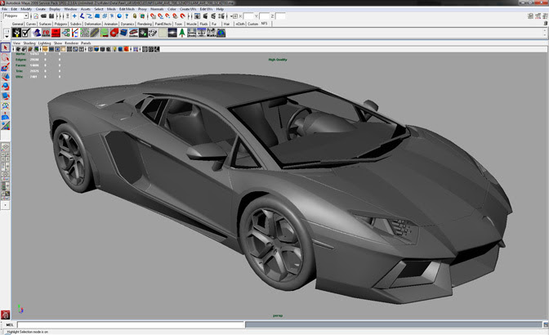Open the Lighting menu in viewport panel
This screenshot has width=549, height=335.
point(44,42)
